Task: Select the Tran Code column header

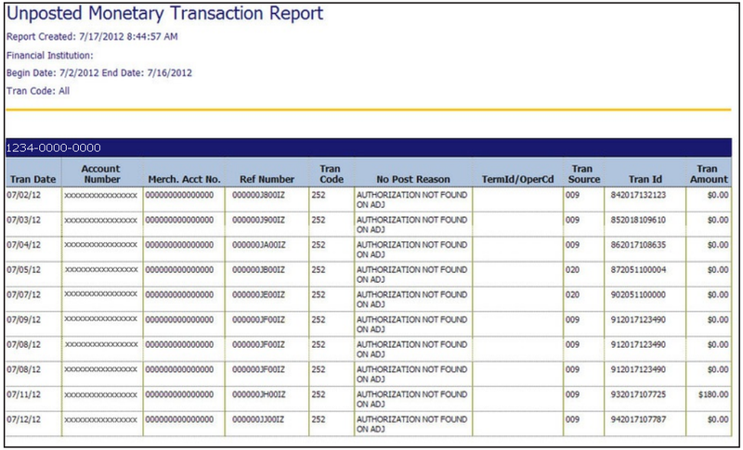Action: pyautogui.click(x=331, y=173)
